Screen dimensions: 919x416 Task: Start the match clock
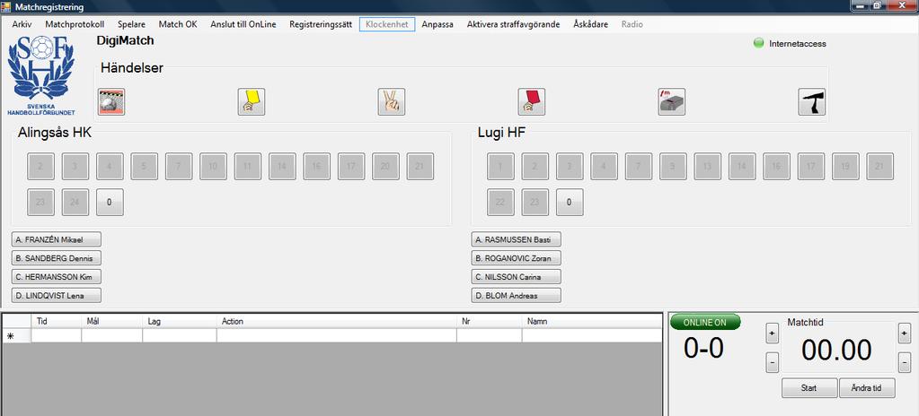(x=809, y=388)
